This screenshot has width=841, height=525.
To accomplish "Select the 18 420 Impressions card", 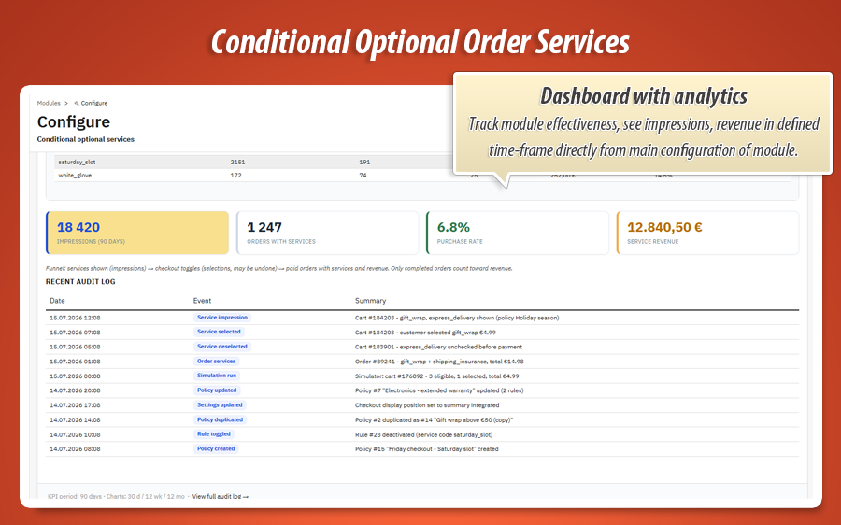I will (137, 233).
